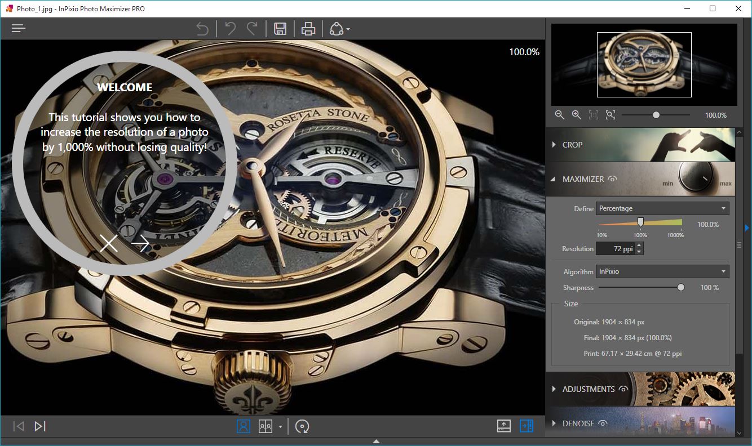Close the Welcome tutorial with the X
The height and width of the screenshot is (446, 752).
pyautogui.click(x=109, y=243)
